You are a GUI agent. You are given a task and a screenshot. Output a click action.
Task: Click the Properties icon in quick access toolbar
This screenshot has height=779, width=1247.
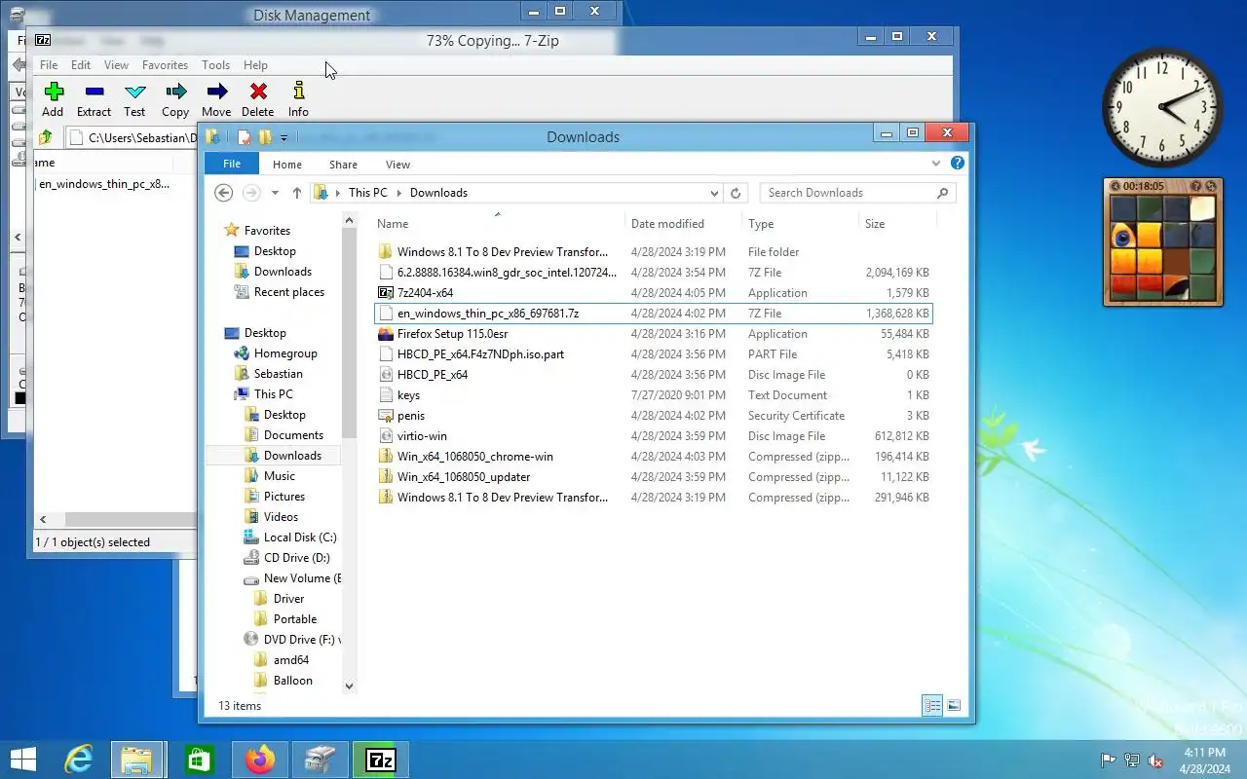coord(245,137)
